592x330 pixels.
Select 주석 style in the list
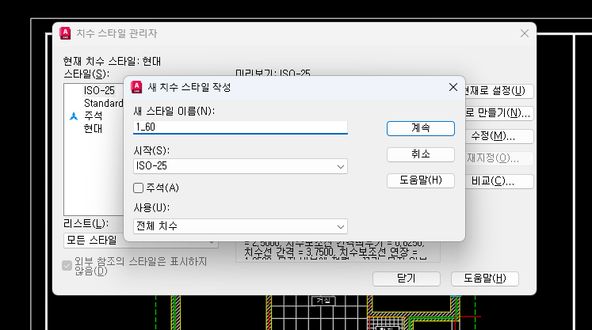[x=93, y=116]
